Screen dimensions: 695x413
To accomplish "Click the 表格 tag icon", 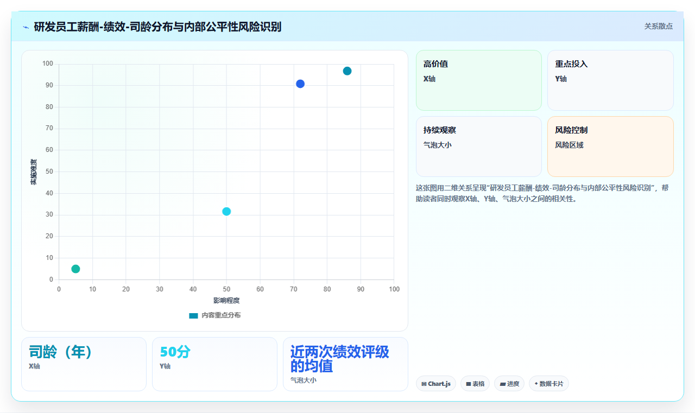I will point(469,384).
